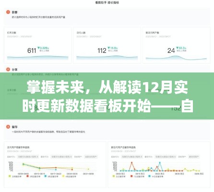The width and height of the screenshot is (214, 192).
Task: Click the red 100% peak point in right retention chart
Action: pos(132,163)
